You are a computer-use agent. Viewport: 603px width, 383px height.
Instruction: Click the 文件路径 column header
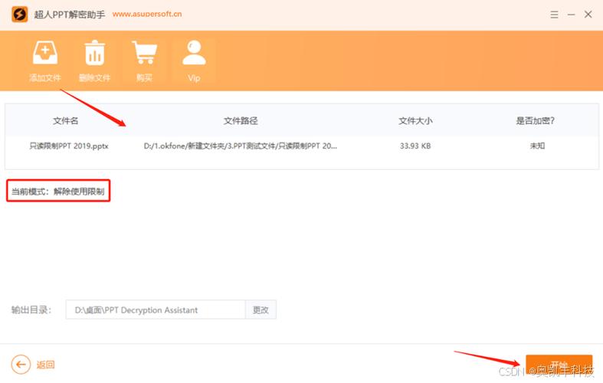[x=241, y=121]
